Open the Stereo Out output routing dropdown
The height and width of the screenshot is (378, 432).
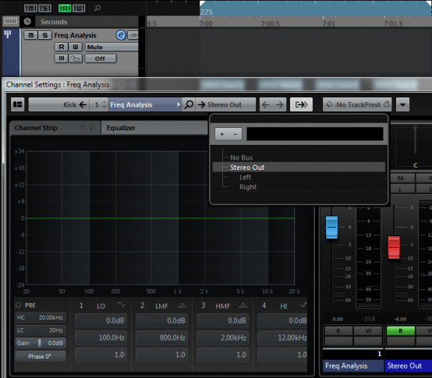click(225, 104)
